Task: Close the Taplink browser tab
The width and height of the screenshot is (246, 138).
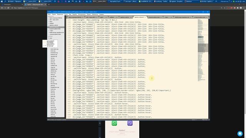Action: [45, 5]
